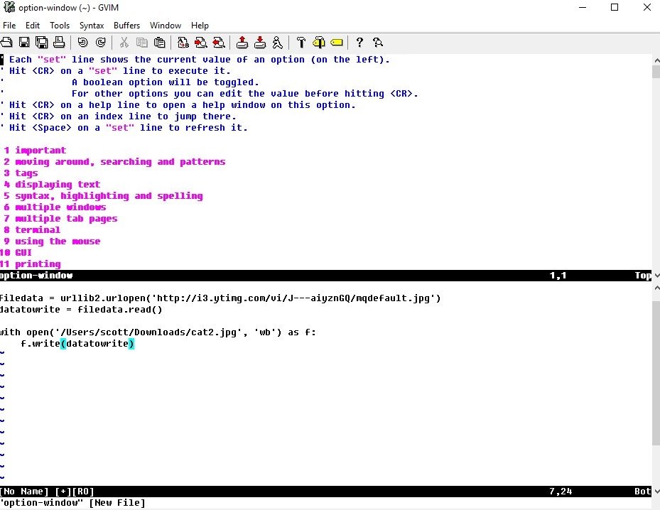660x510 pixels.
Task: Select index line 'multiple tab pages'
Action: coord(60,218)
